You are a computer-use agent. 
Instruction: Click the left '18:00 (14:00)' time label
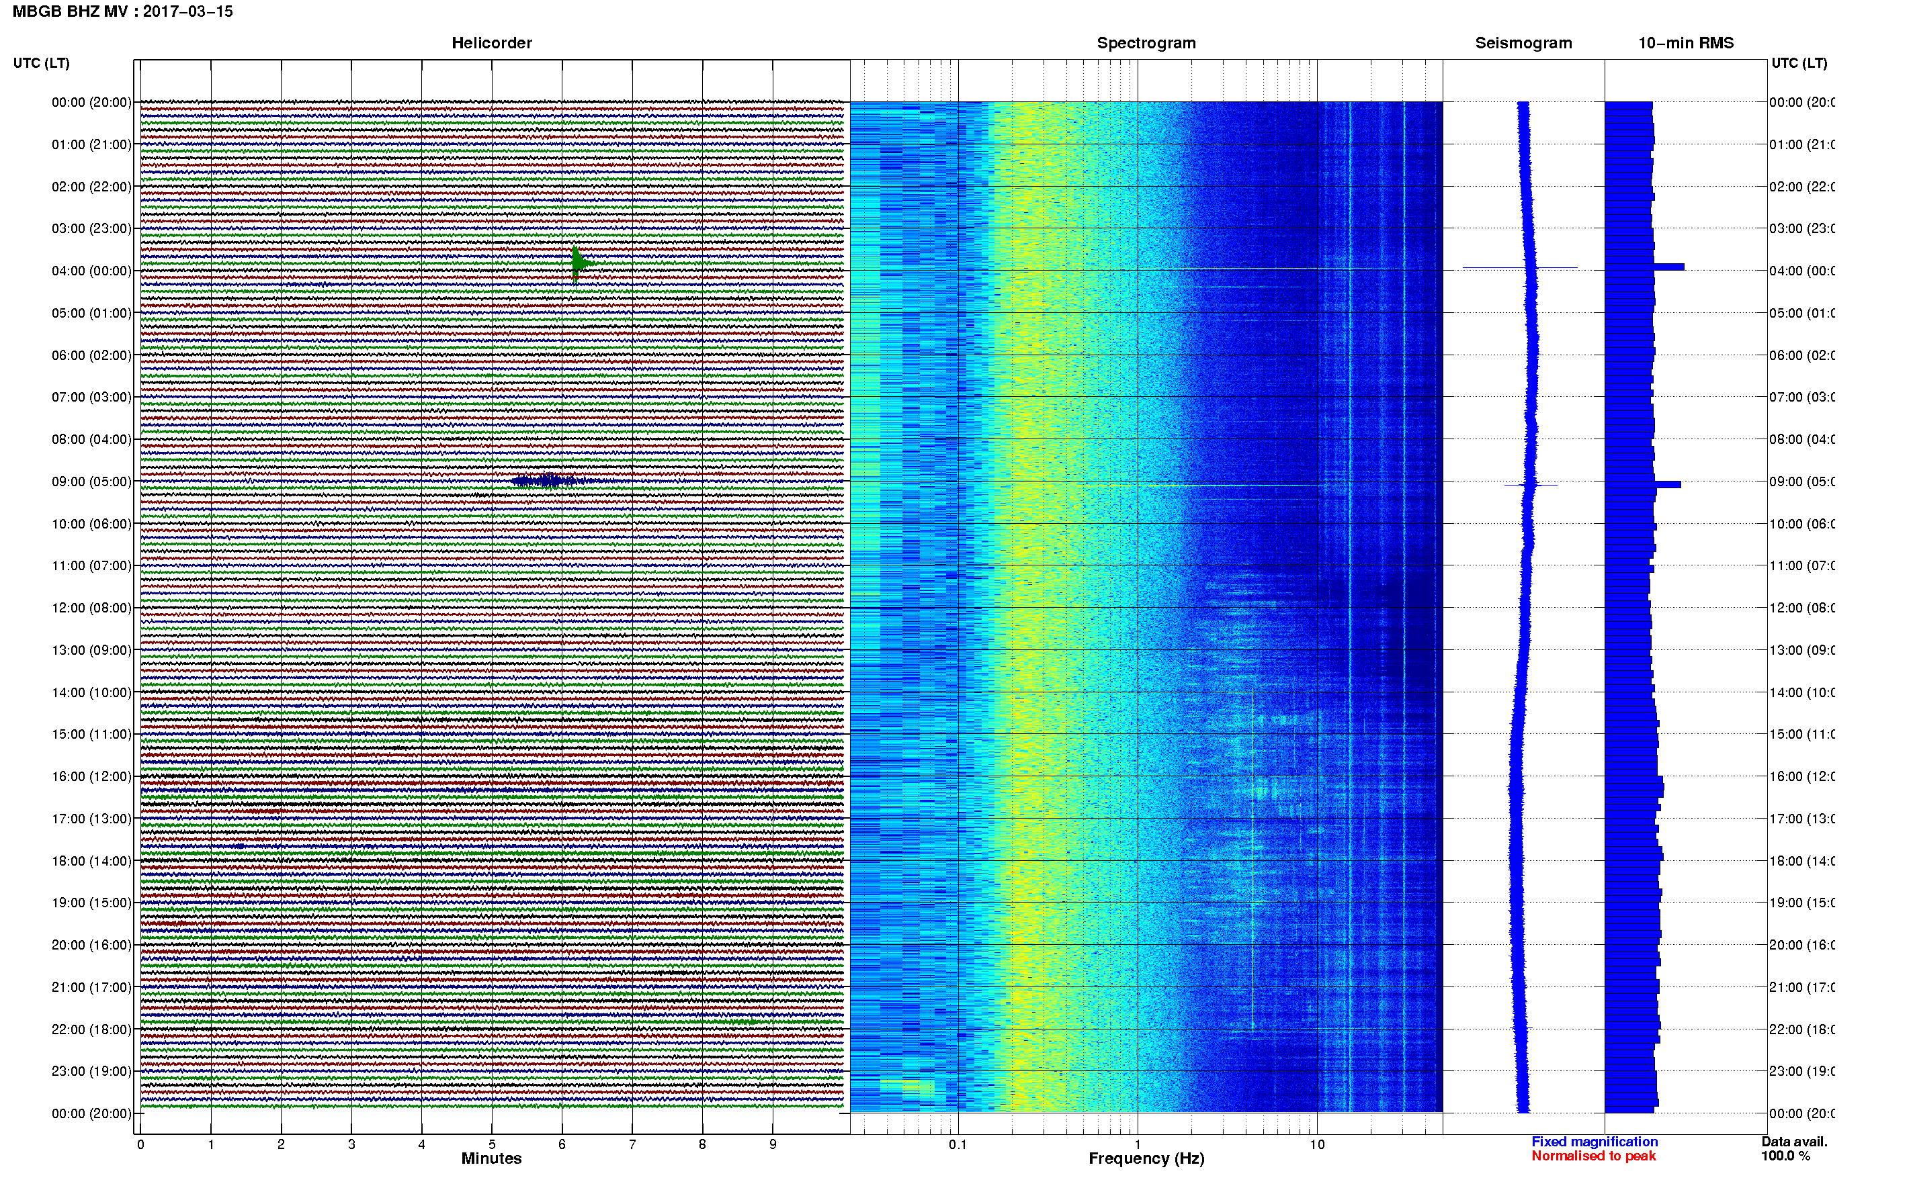91,861
